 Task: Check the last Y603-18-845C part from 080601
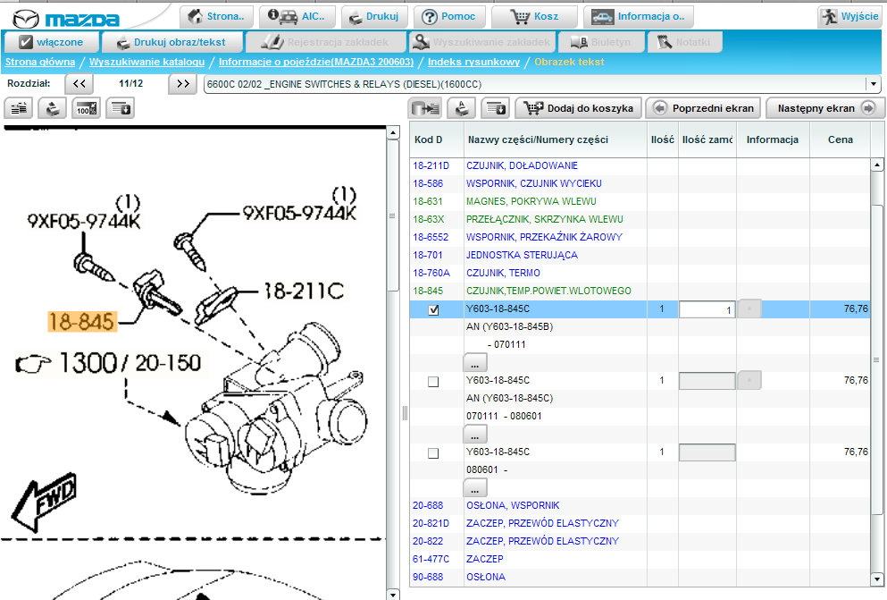pos(433,452)
